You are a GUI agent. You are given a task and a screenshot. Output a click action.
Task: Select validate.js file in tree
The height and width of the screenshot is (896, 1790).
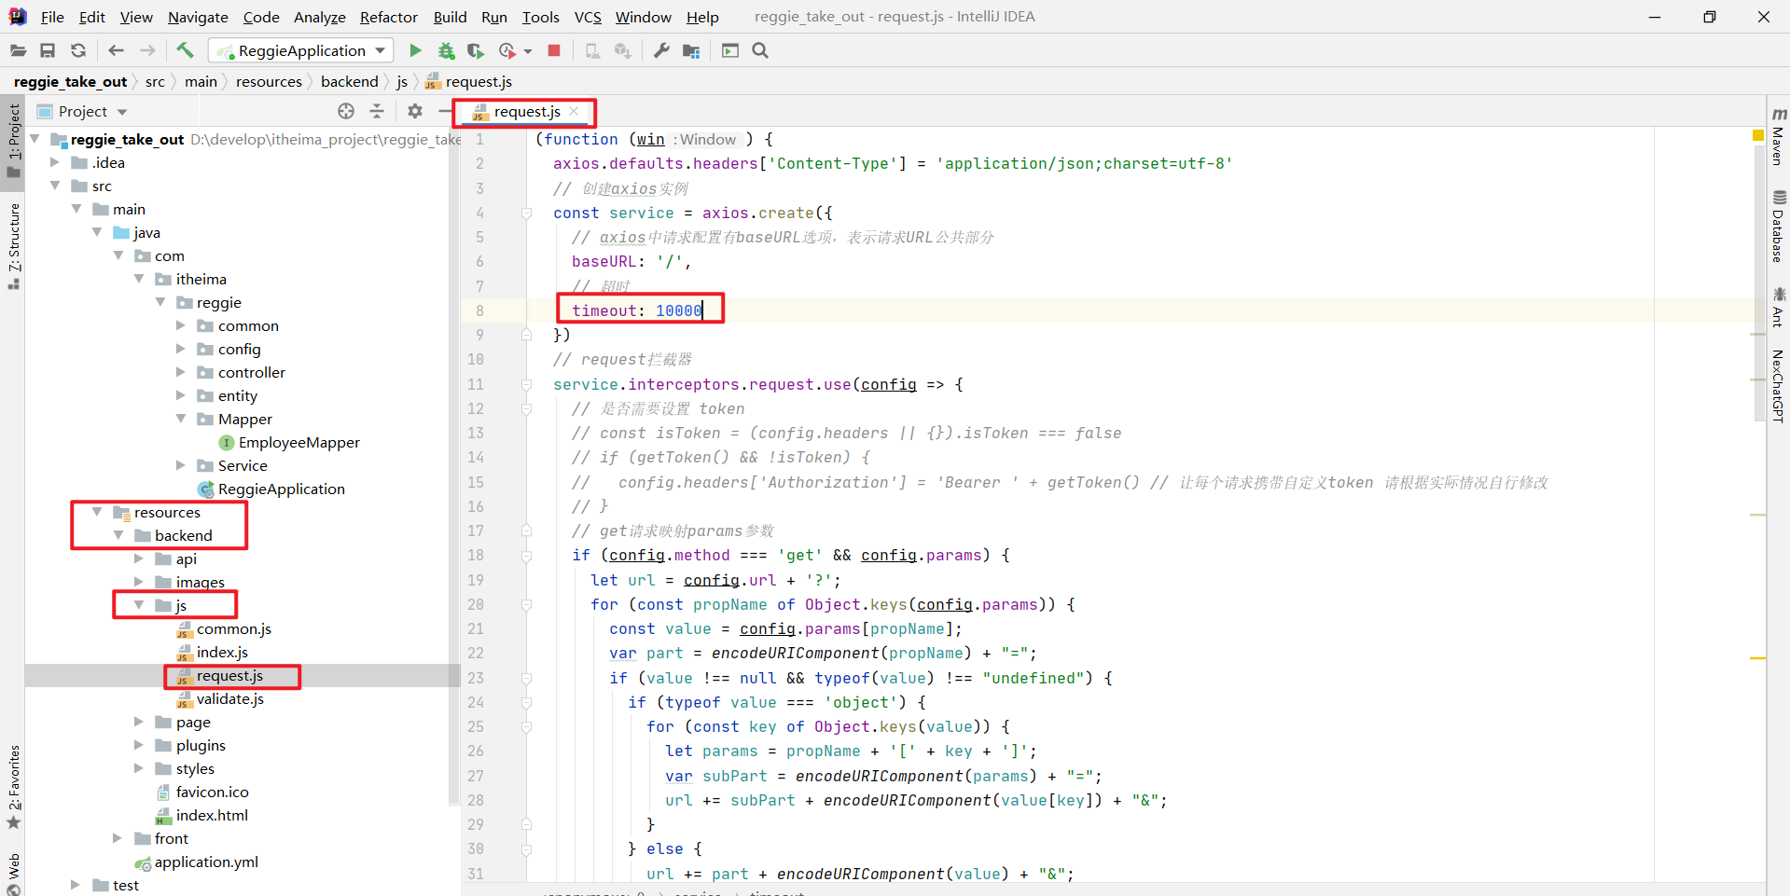pos(229,698)
